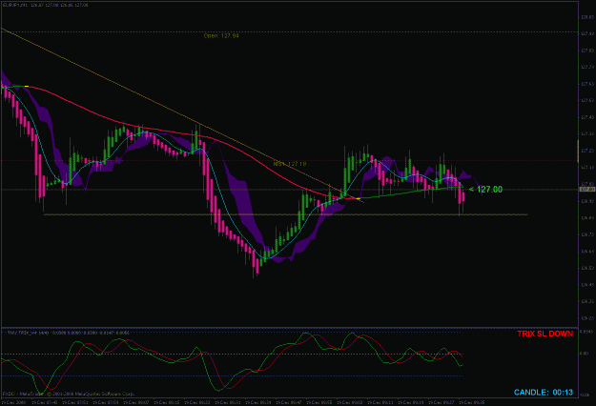Click the current price marker on price axis
Image resolution: width=596 pixels, height=406 pixels.
pyautogui.click(x=586, y=189)
